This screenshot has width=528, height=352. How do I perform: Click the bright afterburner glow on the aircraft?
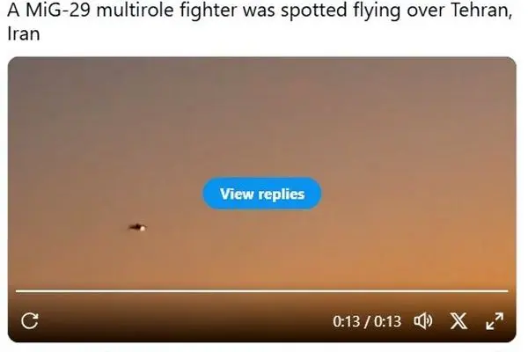click(x=143, y=229)
